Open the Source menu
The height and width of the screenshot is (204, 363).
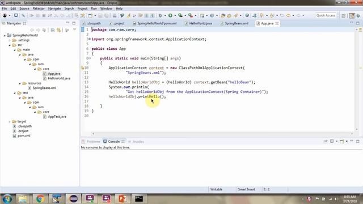click(24, 8)
